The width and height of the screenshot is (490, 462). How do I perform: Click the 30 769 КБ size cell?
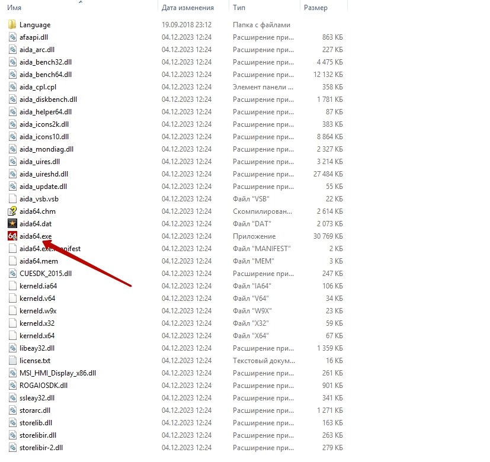pos(328,236)
